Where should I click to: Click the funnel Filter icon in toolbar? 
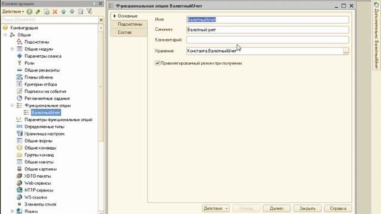coord(89,11)
